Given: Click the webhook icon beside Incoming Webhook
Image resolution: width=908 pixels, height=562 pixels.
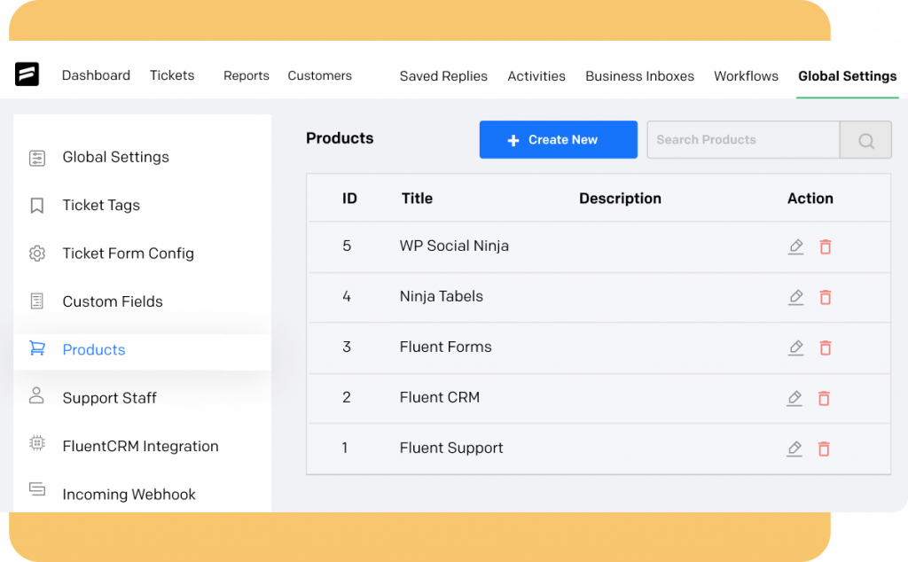Looking at the screenshot, I should pyautogui.click(x=36, y=494).
